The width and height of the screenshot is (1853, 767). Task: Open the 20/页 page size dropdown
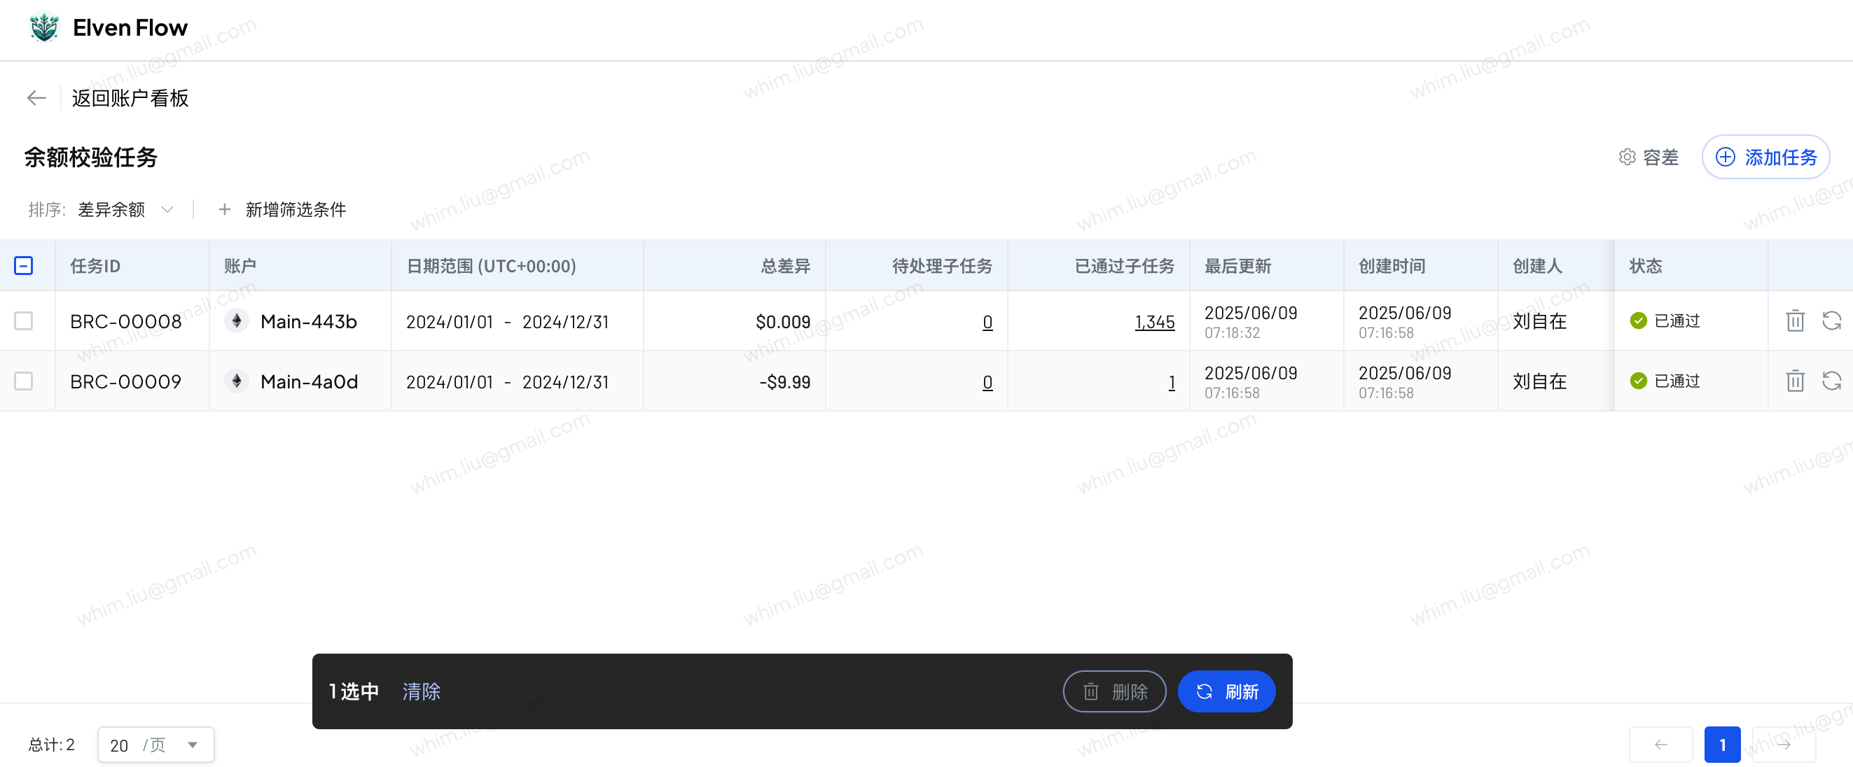pos(155,745)
